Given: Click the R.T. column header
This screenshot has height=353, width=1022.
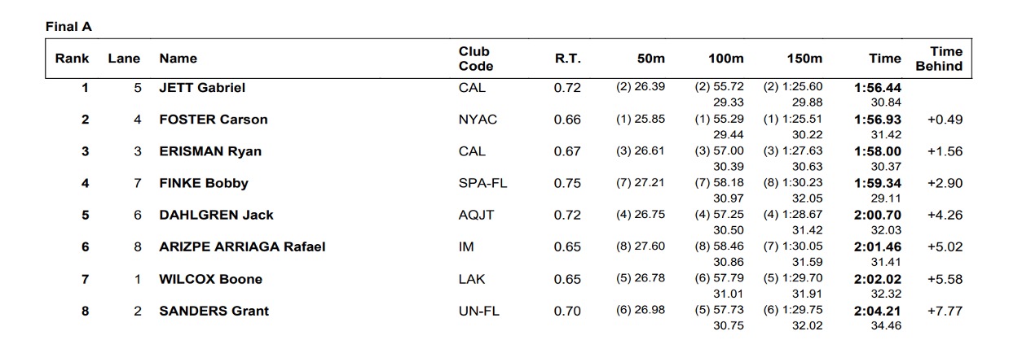Looking at the screenshot, I should click(x=566, y=59).
